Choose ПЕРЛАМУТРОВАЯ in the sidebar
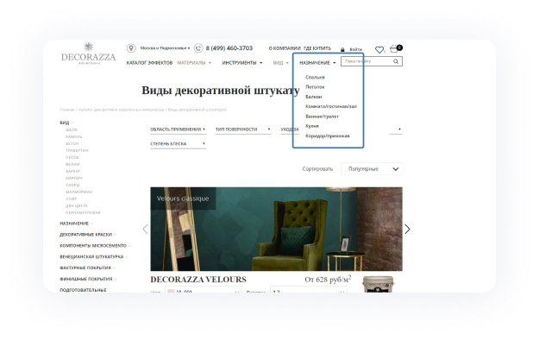 click(x=83, y=212)
